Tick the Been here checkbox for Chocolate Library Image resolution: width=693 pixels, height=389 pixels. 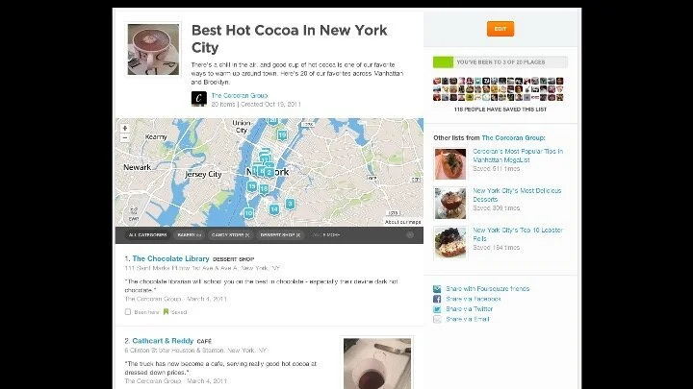[128, 312]
